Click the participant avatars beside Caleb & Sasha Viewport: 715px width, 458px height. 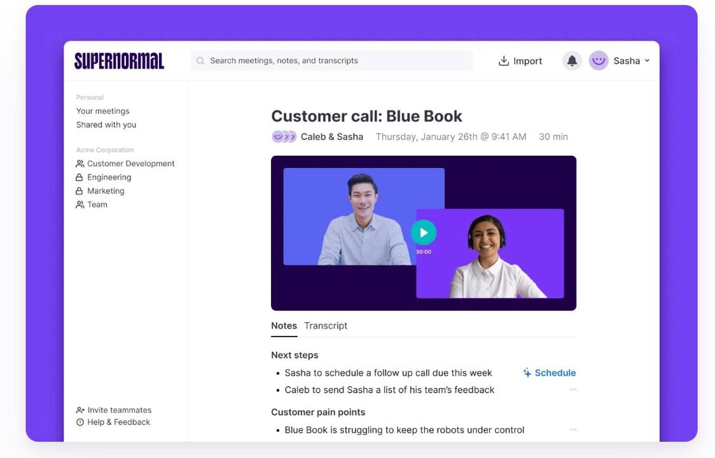point(284,136)
